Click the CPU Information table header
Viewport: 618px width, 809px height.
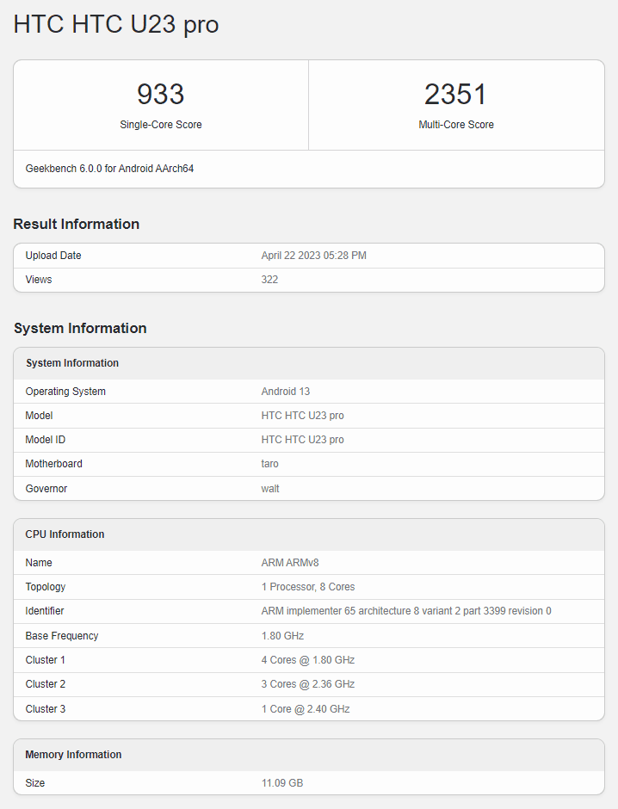pyautogui.click(x=65, y=534)
